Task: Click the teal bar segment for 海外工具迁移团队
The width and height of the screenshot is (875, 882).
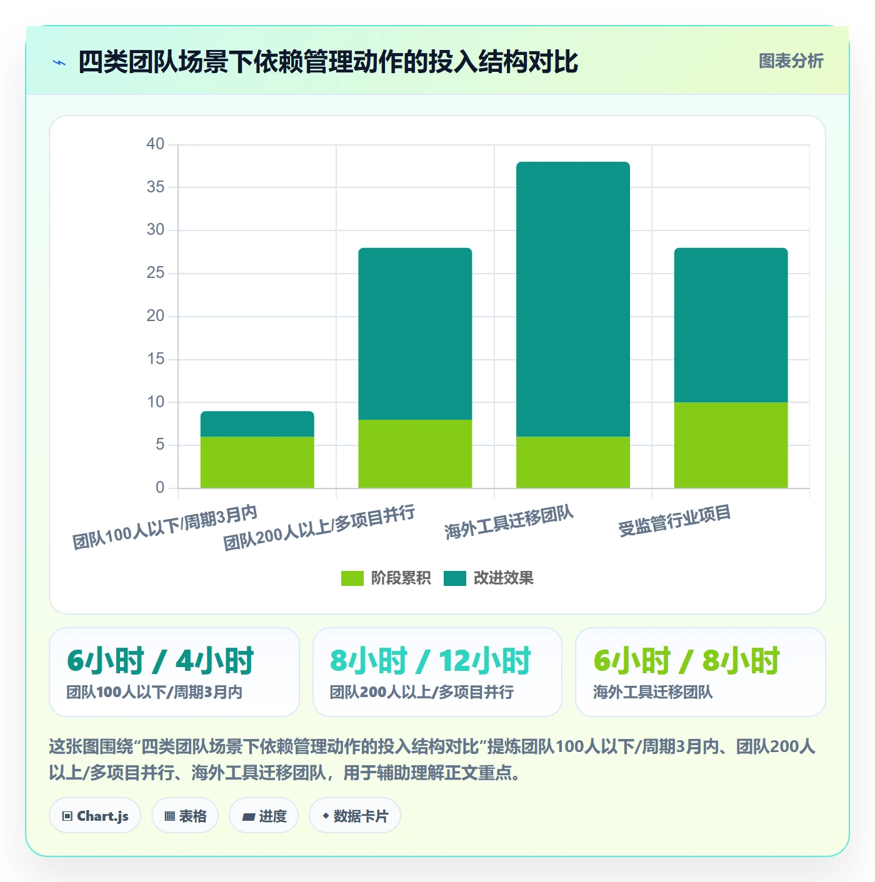Action: click(573, 299)
